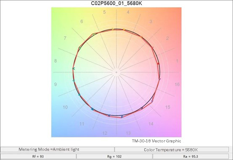
Task: Click hue bin label 5
Action: click(104, 12)
